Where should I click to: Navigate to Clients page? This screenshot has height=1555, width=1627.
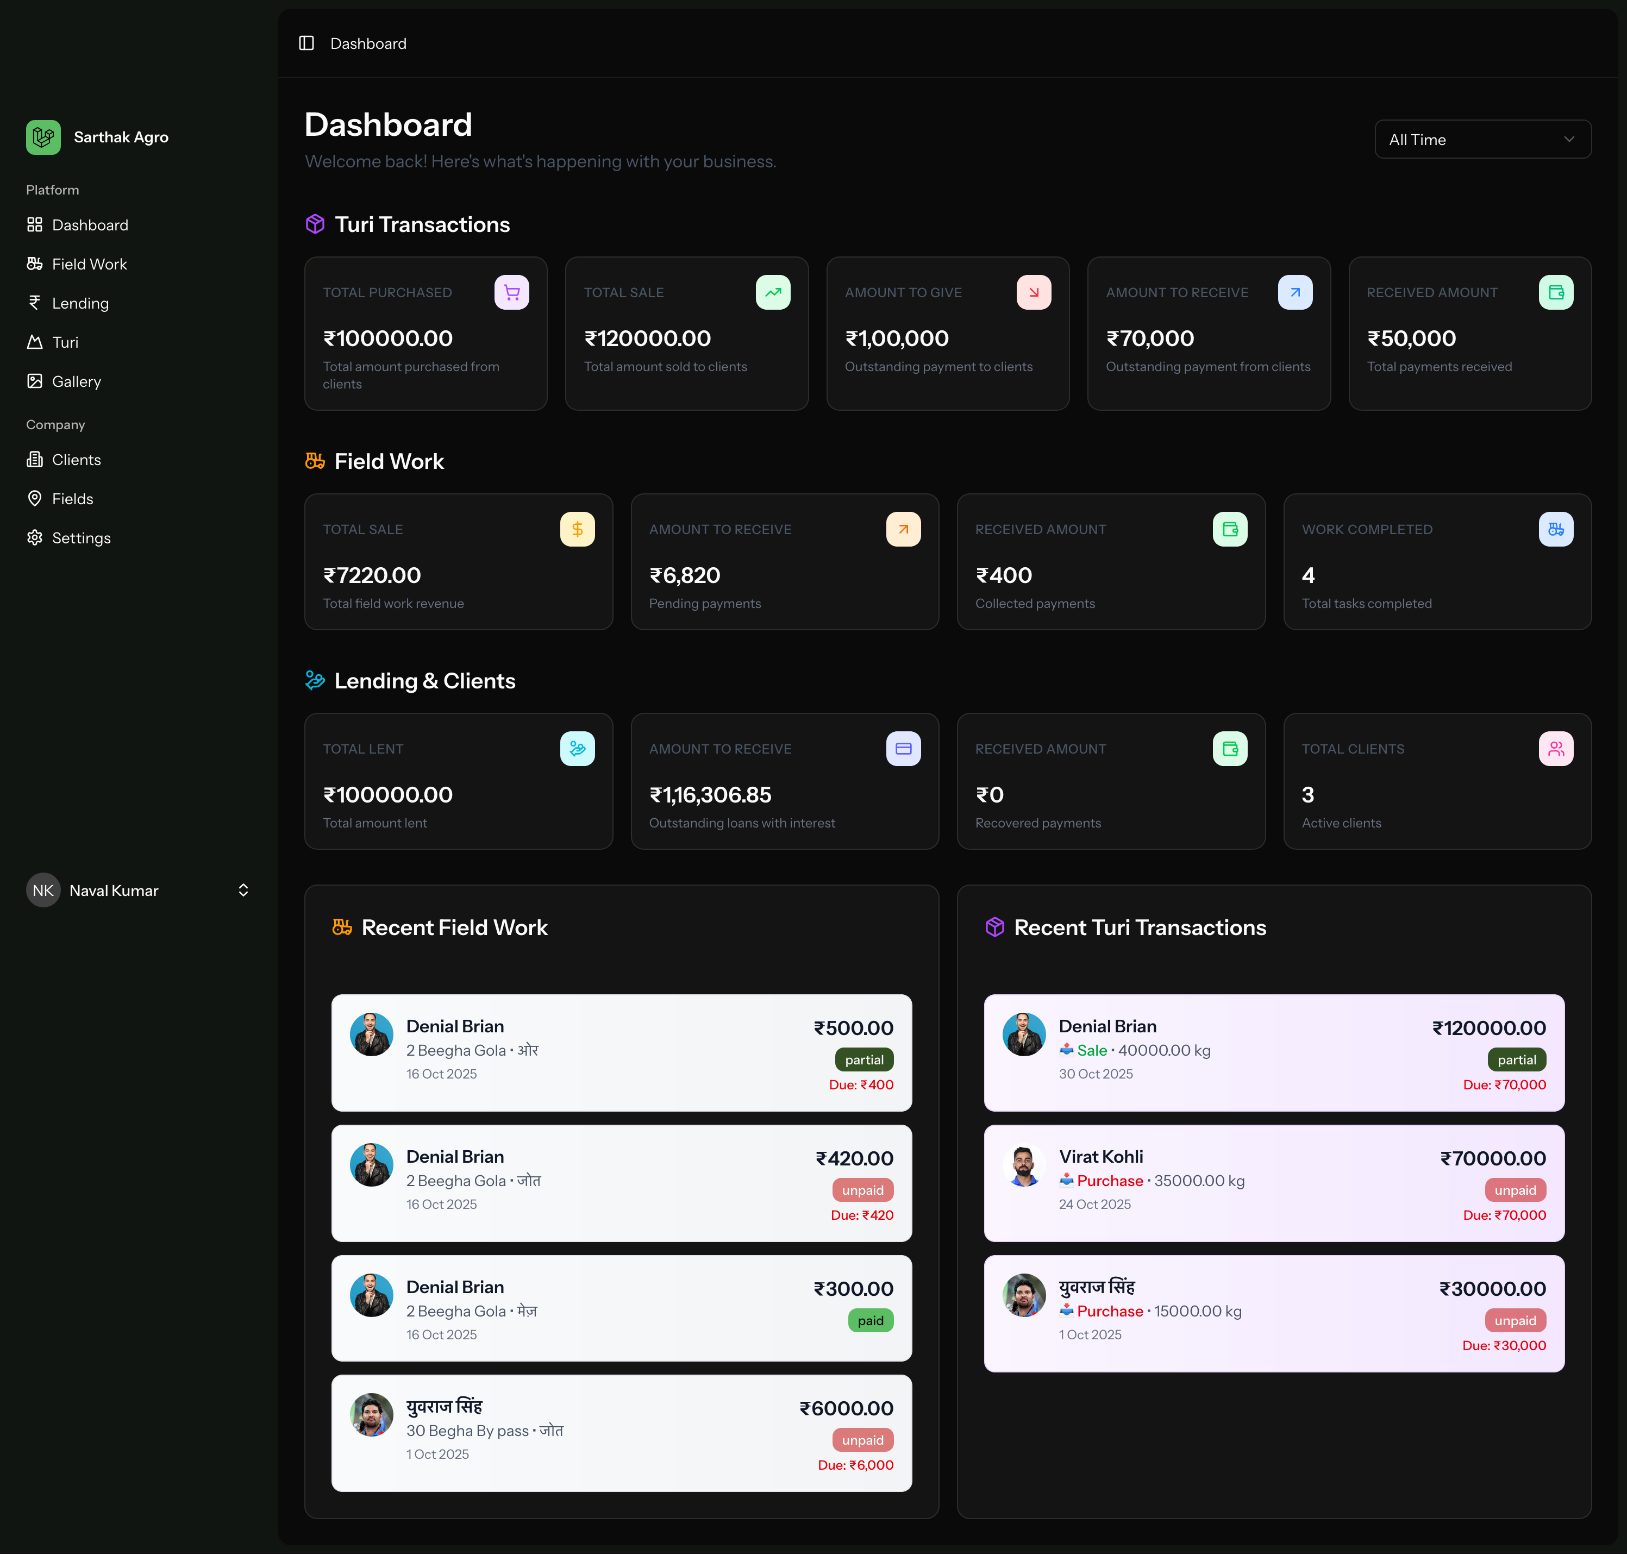click(x=76, y=460)
